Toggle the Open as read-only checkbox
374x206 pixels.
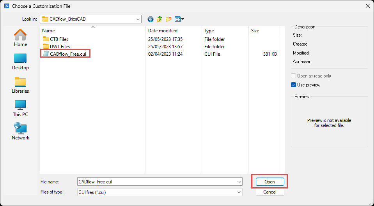(x=293, y=76)
